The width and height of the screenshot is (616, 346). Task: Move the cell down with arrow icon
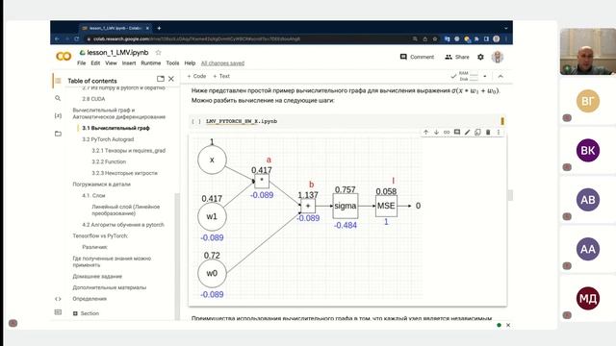click(x=436, y=133)
